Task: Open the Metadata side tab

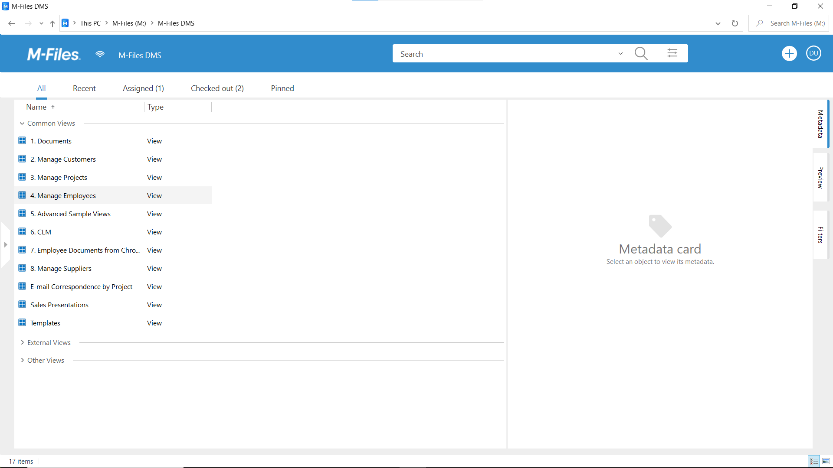Action: (x=820, y=124)
